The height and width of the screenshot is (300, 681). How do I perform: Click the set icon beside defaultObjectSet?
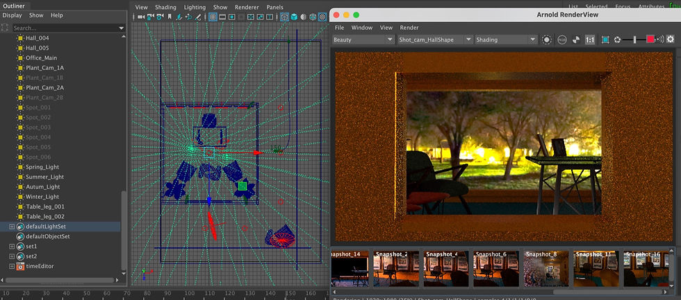click(20, 236)
